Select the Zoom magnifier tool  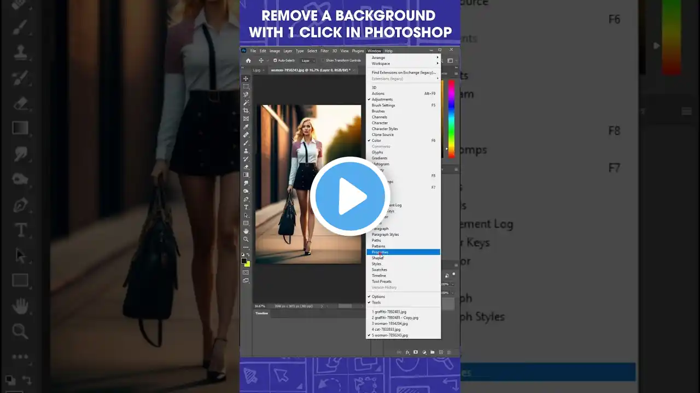[246, 239]
